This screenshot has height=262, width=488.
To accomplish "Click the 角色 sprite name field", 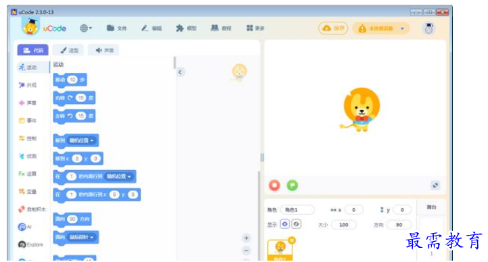I will 297,210.
